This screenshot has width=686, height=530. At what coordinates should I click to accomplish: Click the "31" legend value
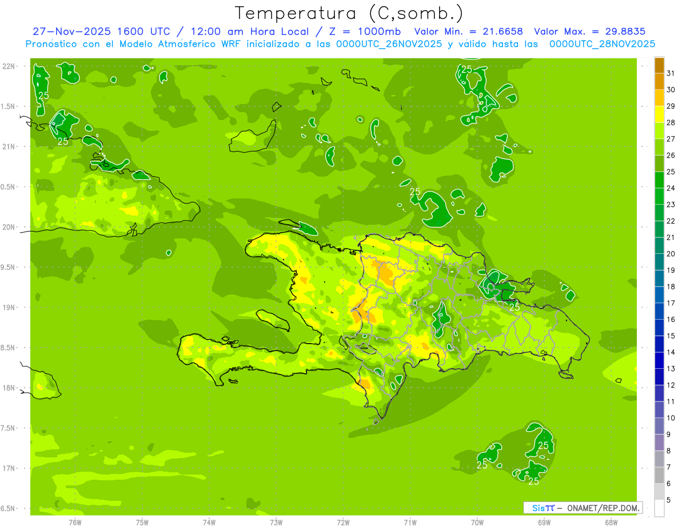[671, 73]
